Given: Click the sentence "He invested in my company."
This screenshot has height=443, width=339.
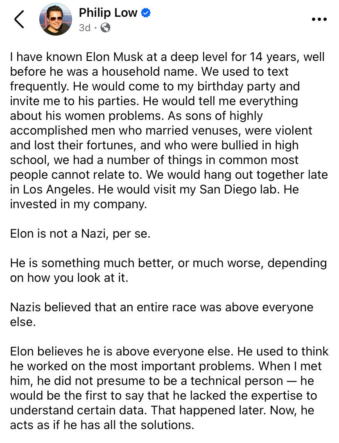Looking at the screenshot, I should coord(78,204).
